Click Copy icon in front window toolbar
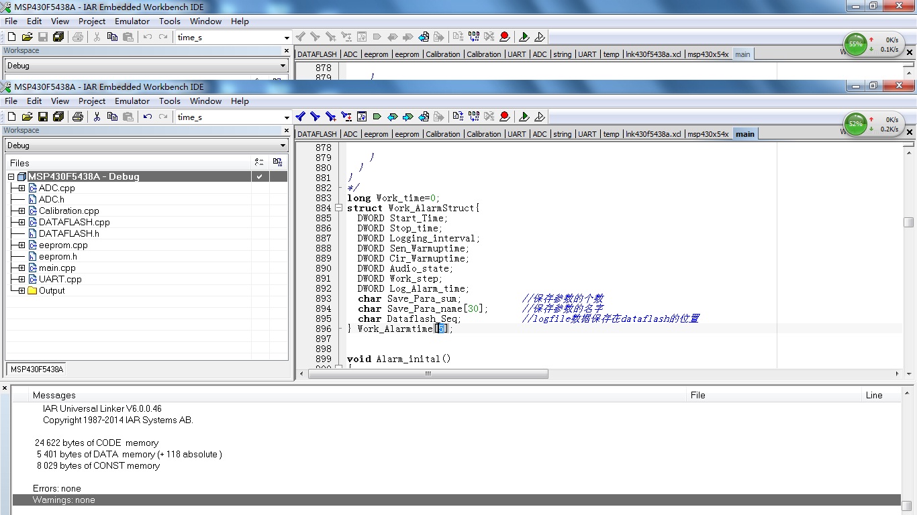The image size is (917, 515). (x=112, y=117)
